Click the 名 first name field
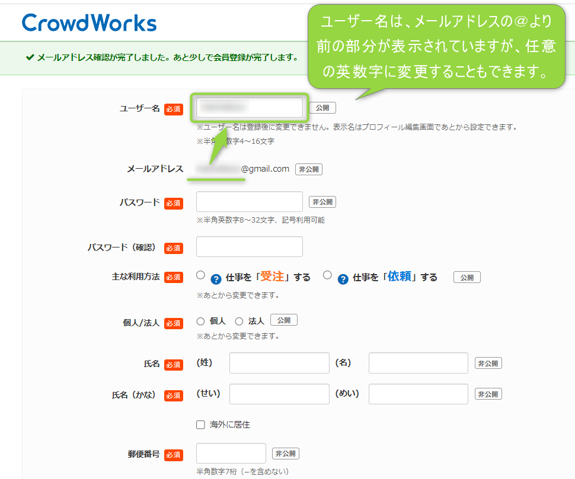 [418, 363]
